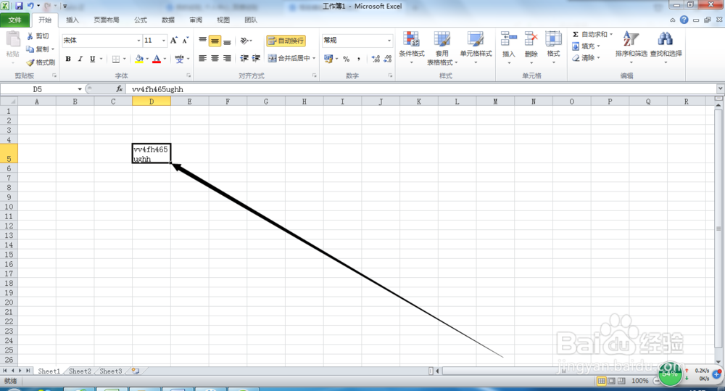Switch to Sheet2 worksheet
Viewport: 725px width, 391px height.
click(x=80, y=371)
